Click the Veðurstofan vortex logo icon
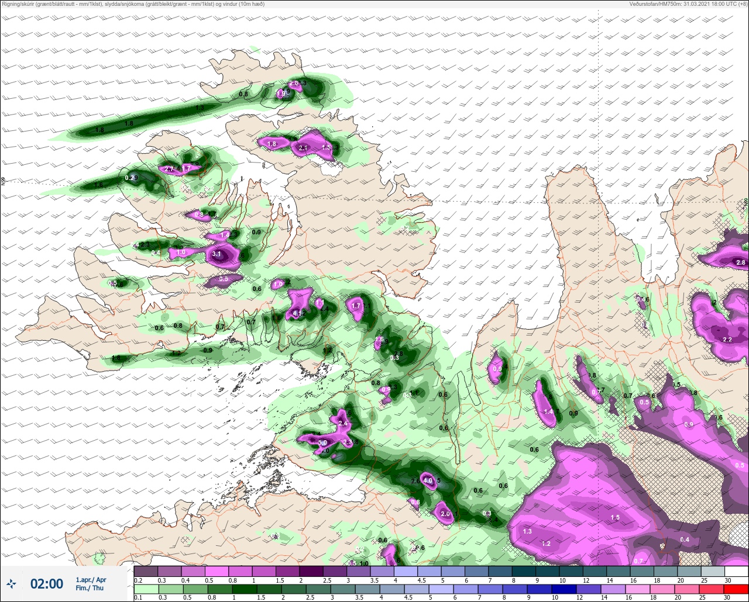 [x=12, y=583]
